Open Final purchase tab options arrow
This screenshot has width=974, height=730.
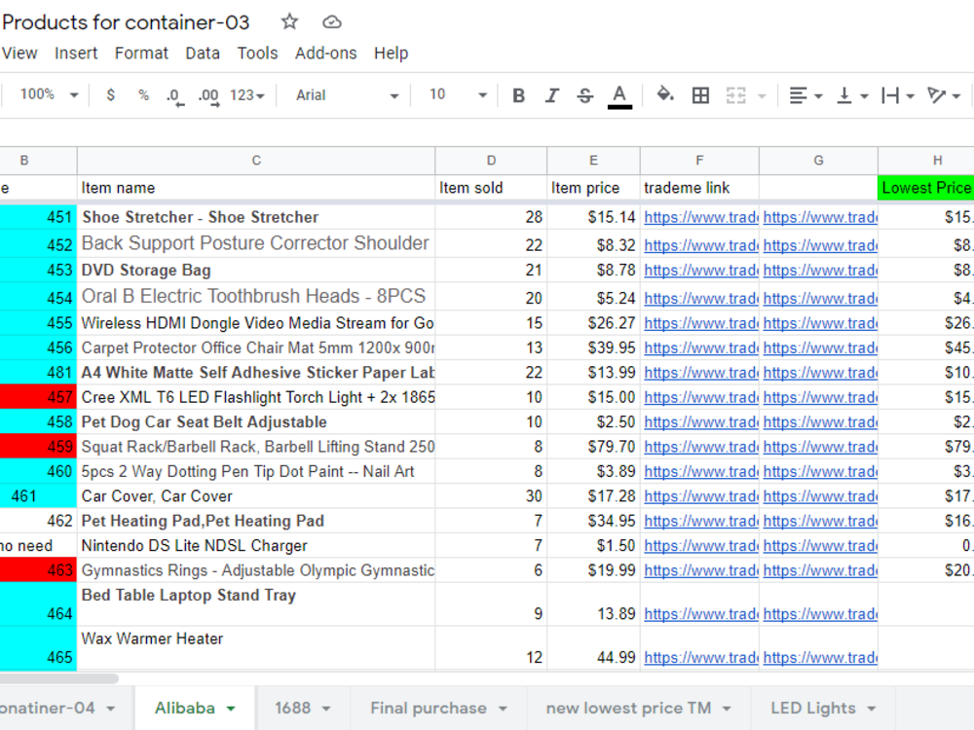pos(503,709)
